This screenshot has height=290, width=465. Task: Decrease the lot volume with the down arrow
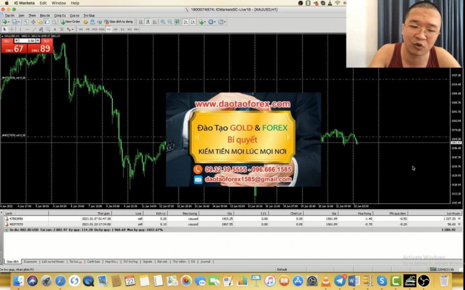click(17, 41)
